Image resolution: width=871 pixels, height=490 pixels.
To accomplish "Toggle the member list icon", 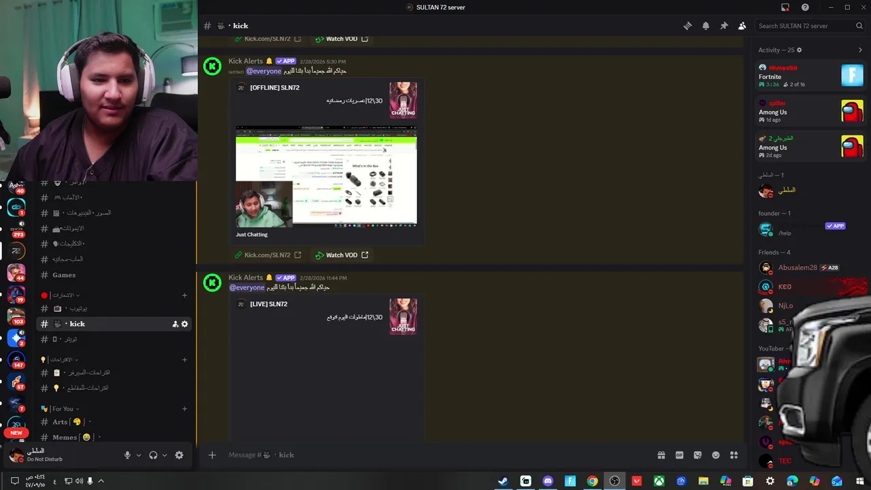I will [x=742, y=26].
